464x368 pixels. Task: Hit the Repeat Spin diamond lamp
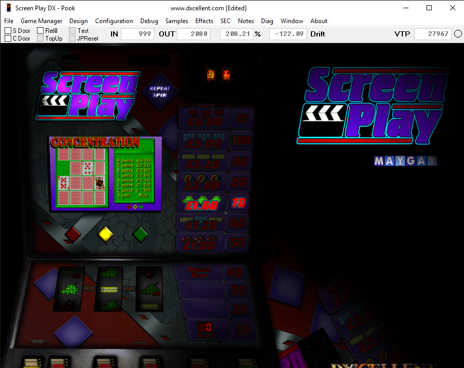[160, 91]
